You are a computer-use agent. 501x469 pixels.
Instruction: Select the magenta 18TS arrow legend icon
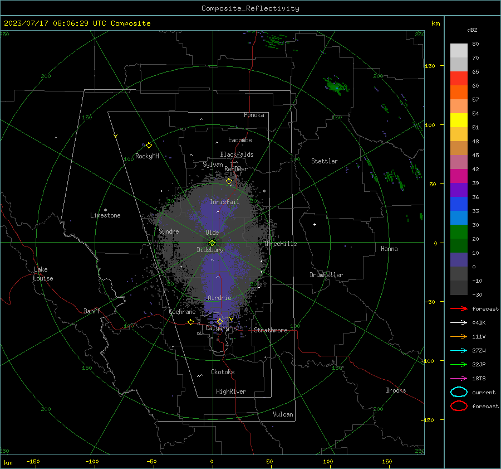pyautogui.click(x=459, y=379)
